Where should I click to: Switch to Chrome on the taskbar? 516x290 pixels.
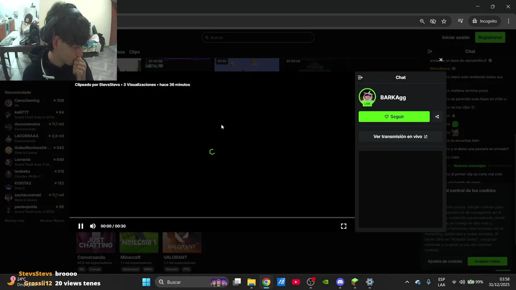tap(266, 282)
